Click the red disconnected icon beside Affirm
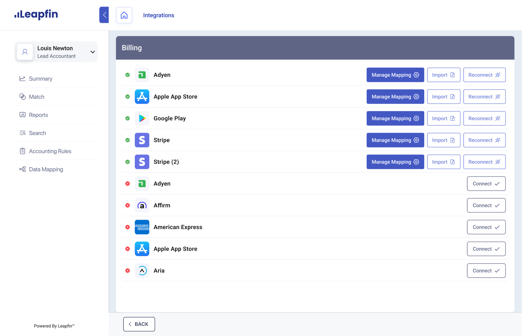 tap(128, 205)
